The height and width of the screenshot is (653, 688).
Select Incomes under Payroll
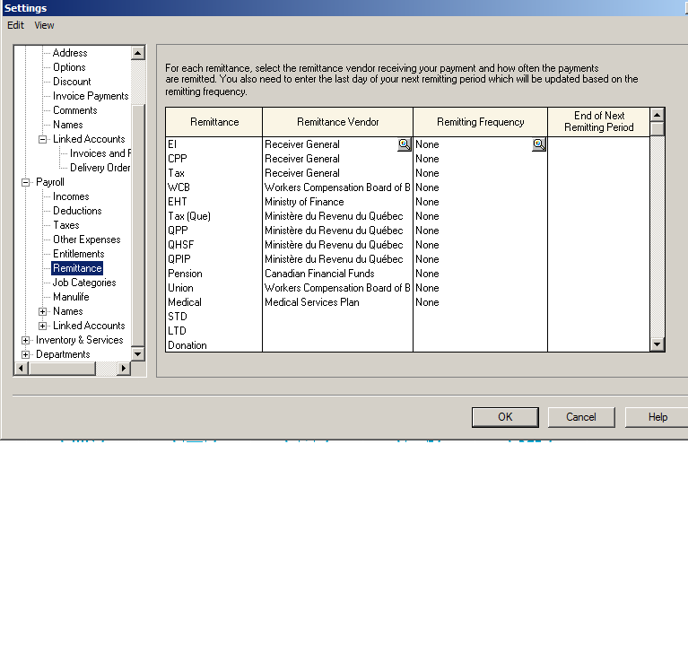[71, 196]
